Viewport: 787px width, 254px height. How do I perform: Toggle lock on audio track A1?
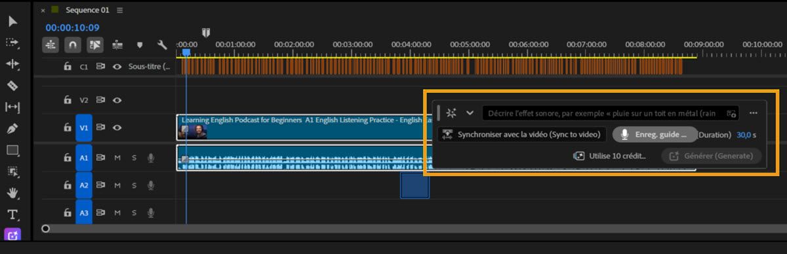coord(67,158)
